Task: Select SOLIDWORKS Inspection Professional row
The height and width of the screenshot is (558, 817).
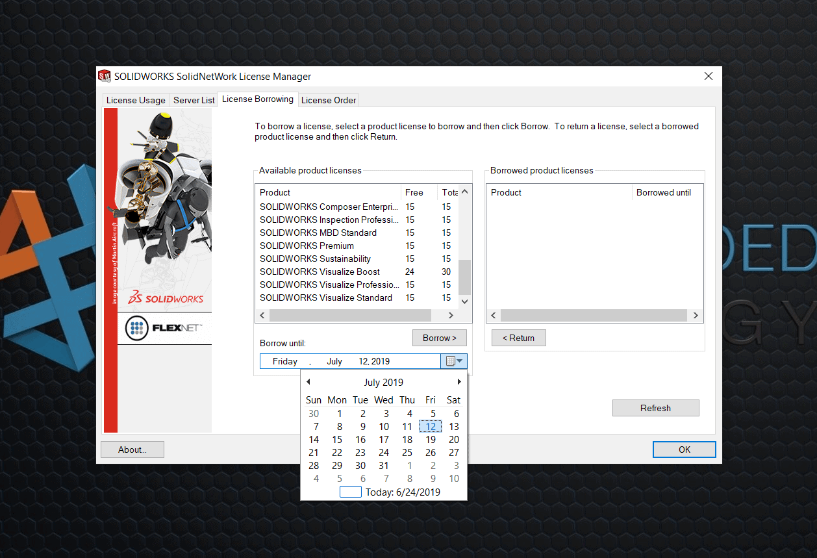Action: point(357,220)
